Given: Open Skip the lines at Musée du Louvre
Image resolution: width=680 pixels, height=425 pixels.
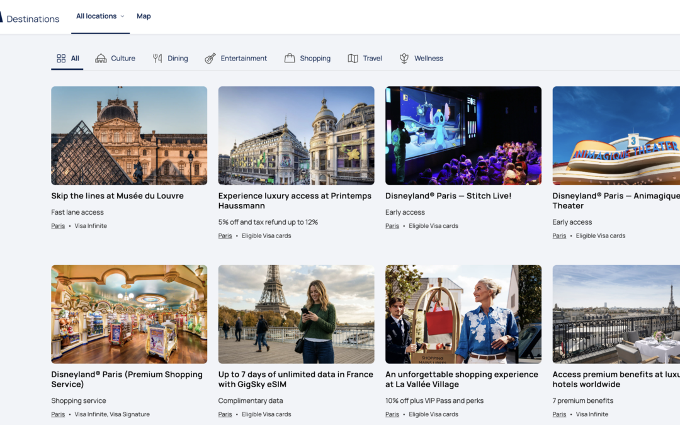Looking at the screenshot, I should [118, 196].
